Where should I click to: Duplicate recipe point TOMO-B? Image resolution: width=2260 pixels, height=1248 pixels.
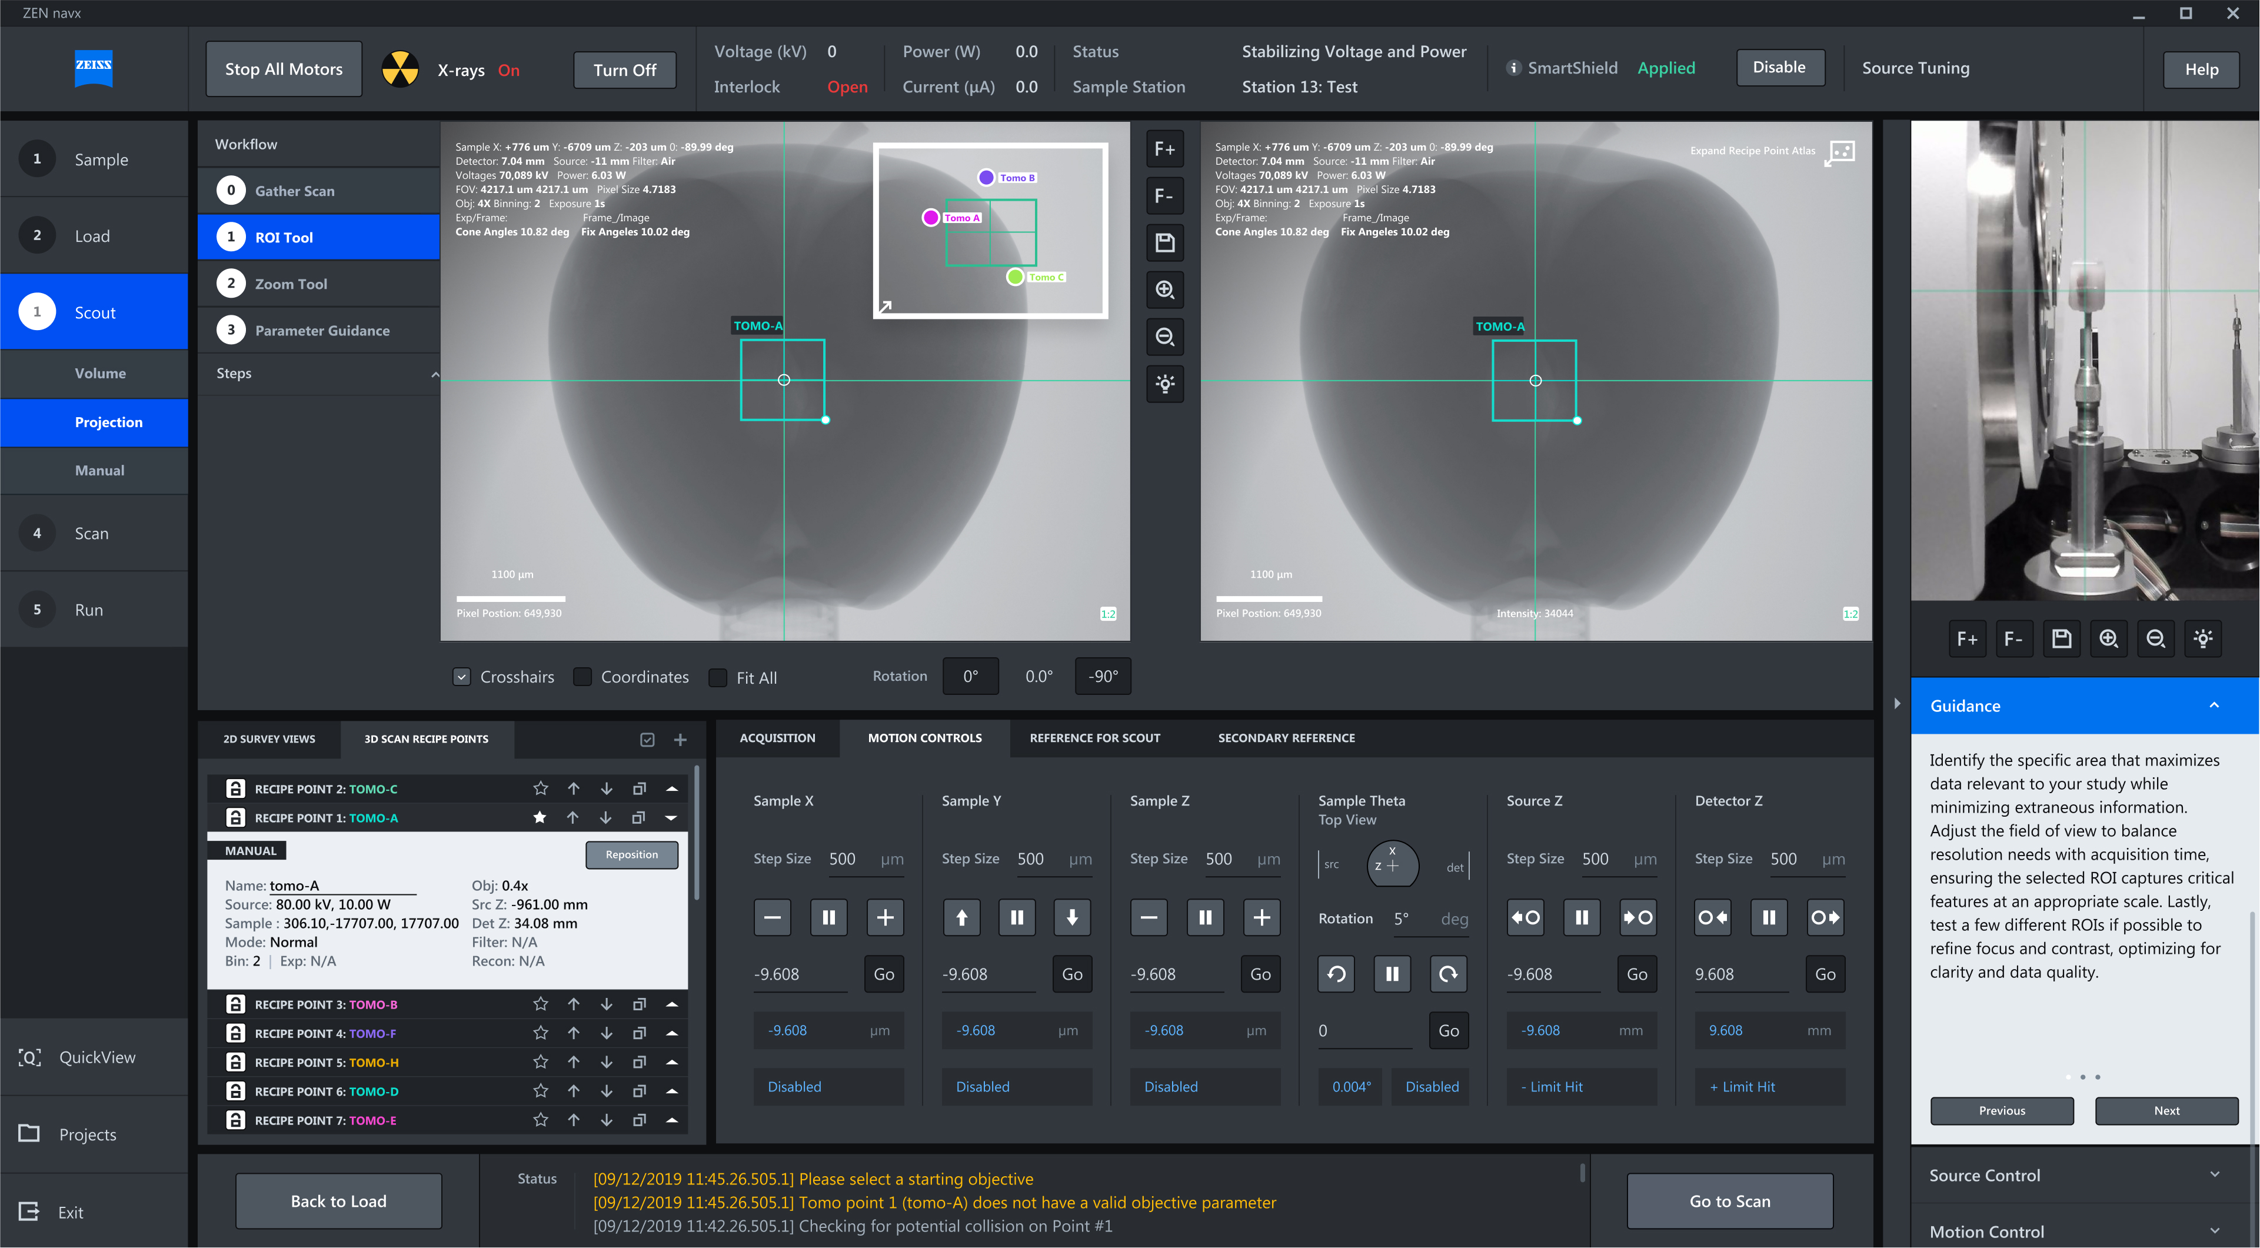coord(640,1004)
